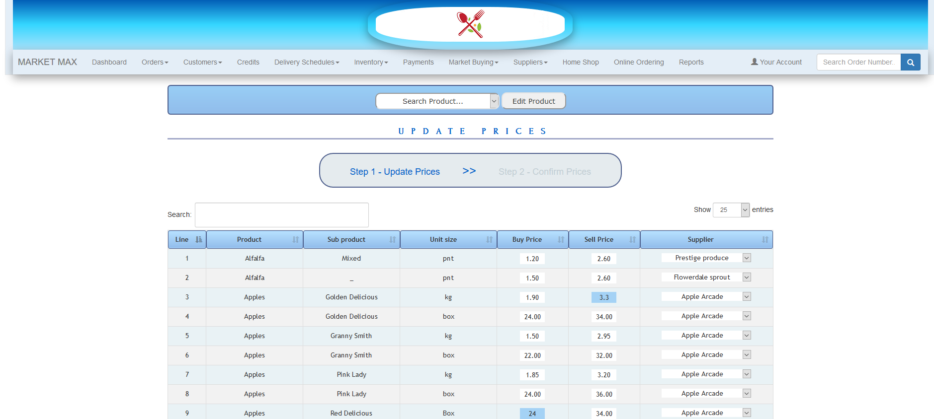The height and width of the screenshot is (419, 934).
Task: Edit buy price 1.50 for line 2 Alfalfa
Action: point(532,278)
